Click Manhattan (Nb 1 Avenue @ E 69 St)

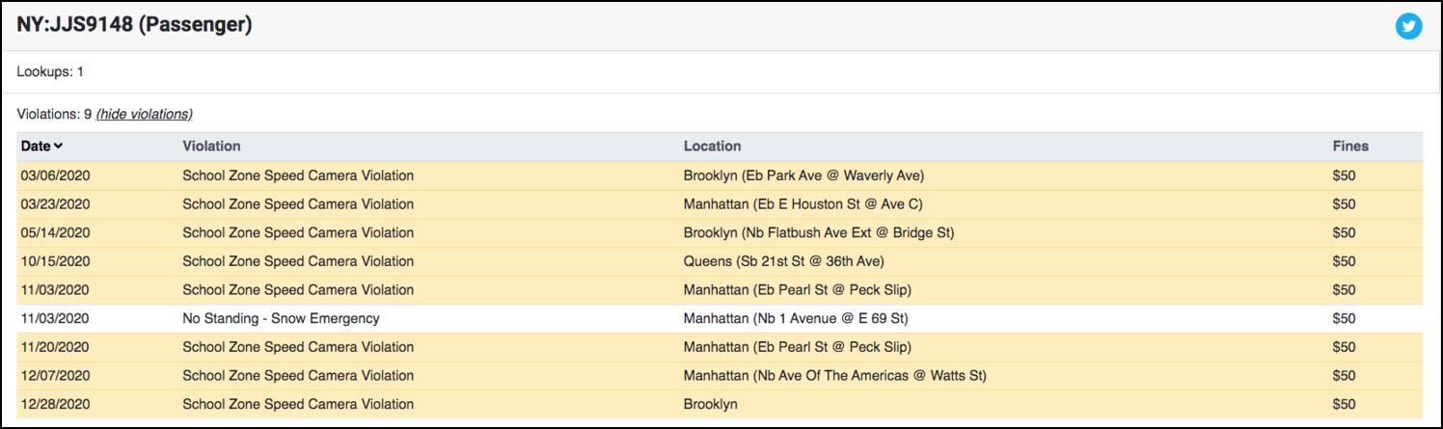(x=796, y=318)
